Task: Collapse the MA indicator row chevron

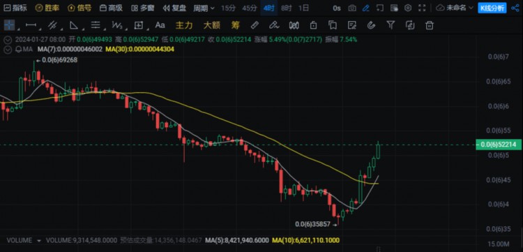Action: tap(8, 50)
